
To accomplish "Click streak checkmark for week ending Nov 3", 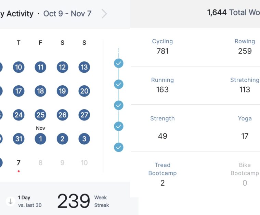I will (x=119, y=126).
